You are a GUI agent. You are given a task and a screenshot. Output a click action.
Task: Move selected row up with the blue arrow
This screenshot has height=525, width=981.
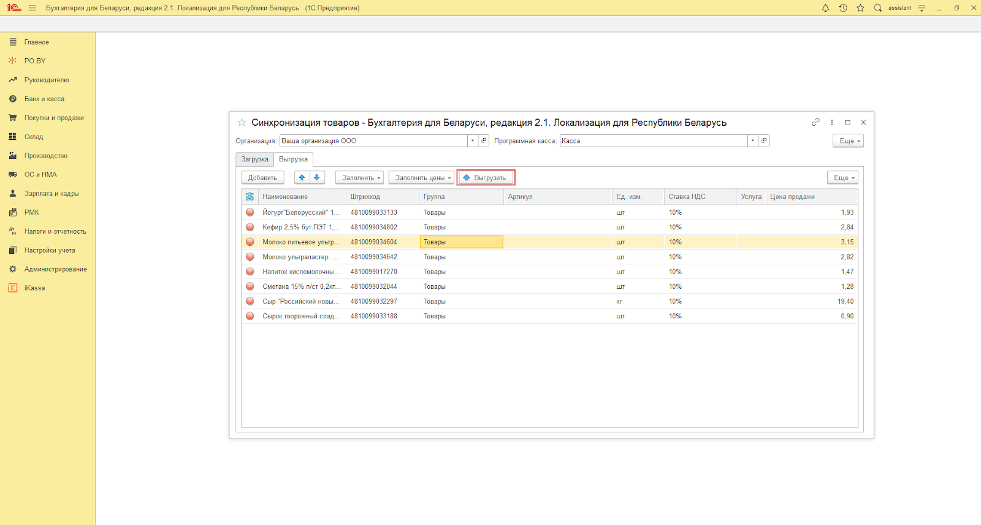coord(302,177)
